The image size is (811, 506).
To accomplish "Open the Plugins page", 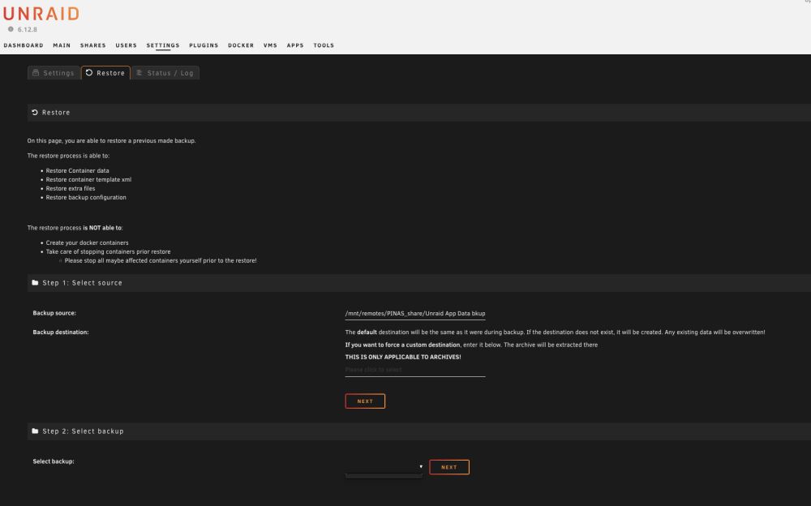I will [x=204, y=45].
